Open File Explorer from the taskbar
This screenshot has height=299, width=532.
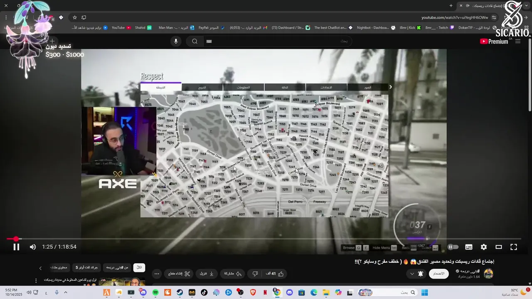click(326, 292)
